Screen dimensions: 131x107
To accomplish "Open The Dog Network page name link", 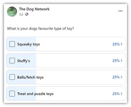I will tap(34, 9).
